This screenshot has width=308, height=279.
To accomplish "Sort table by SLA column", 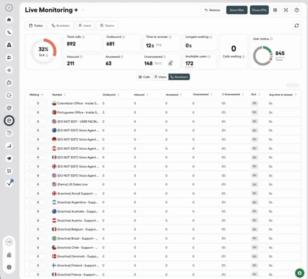I will (x=255, y=94).
